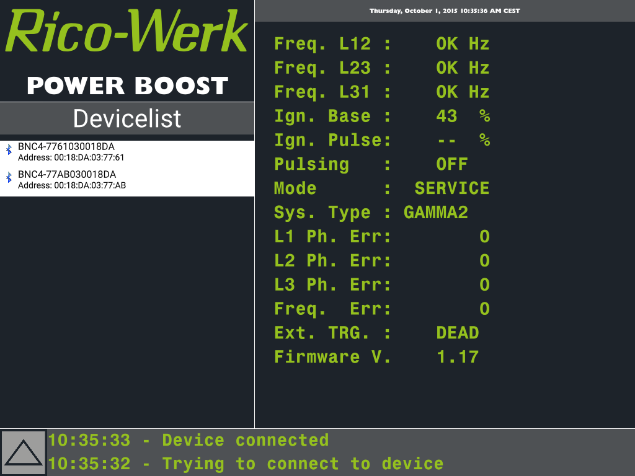The width and height of the screenshot is (635, 476).
Task: Click the Sys. Type GAMMA2 row
Action: tap(371, 213)
